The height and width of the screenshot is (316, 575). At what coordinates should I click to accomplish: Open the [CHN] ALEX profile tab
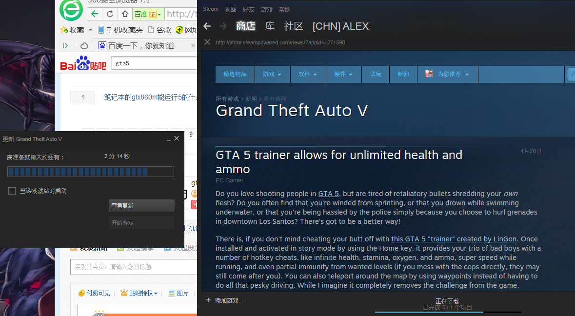tap(341, 26)
